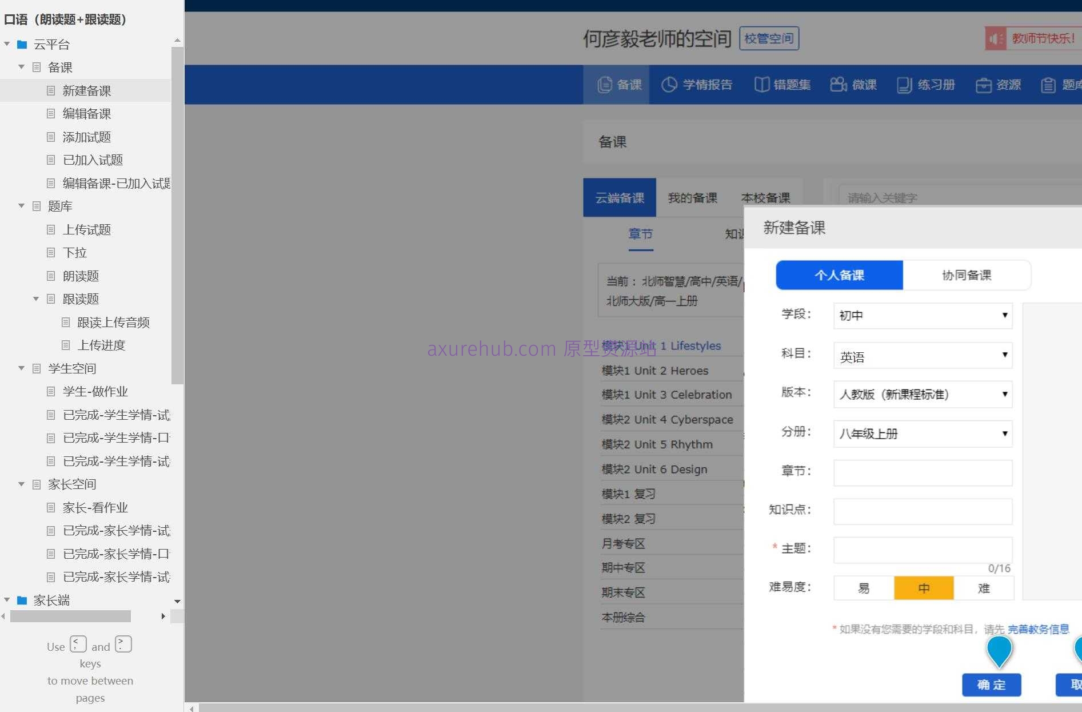Screen dimensions: 1082x712
Task: Select the 练习册 notebook icon
Action: click(903, 84)
